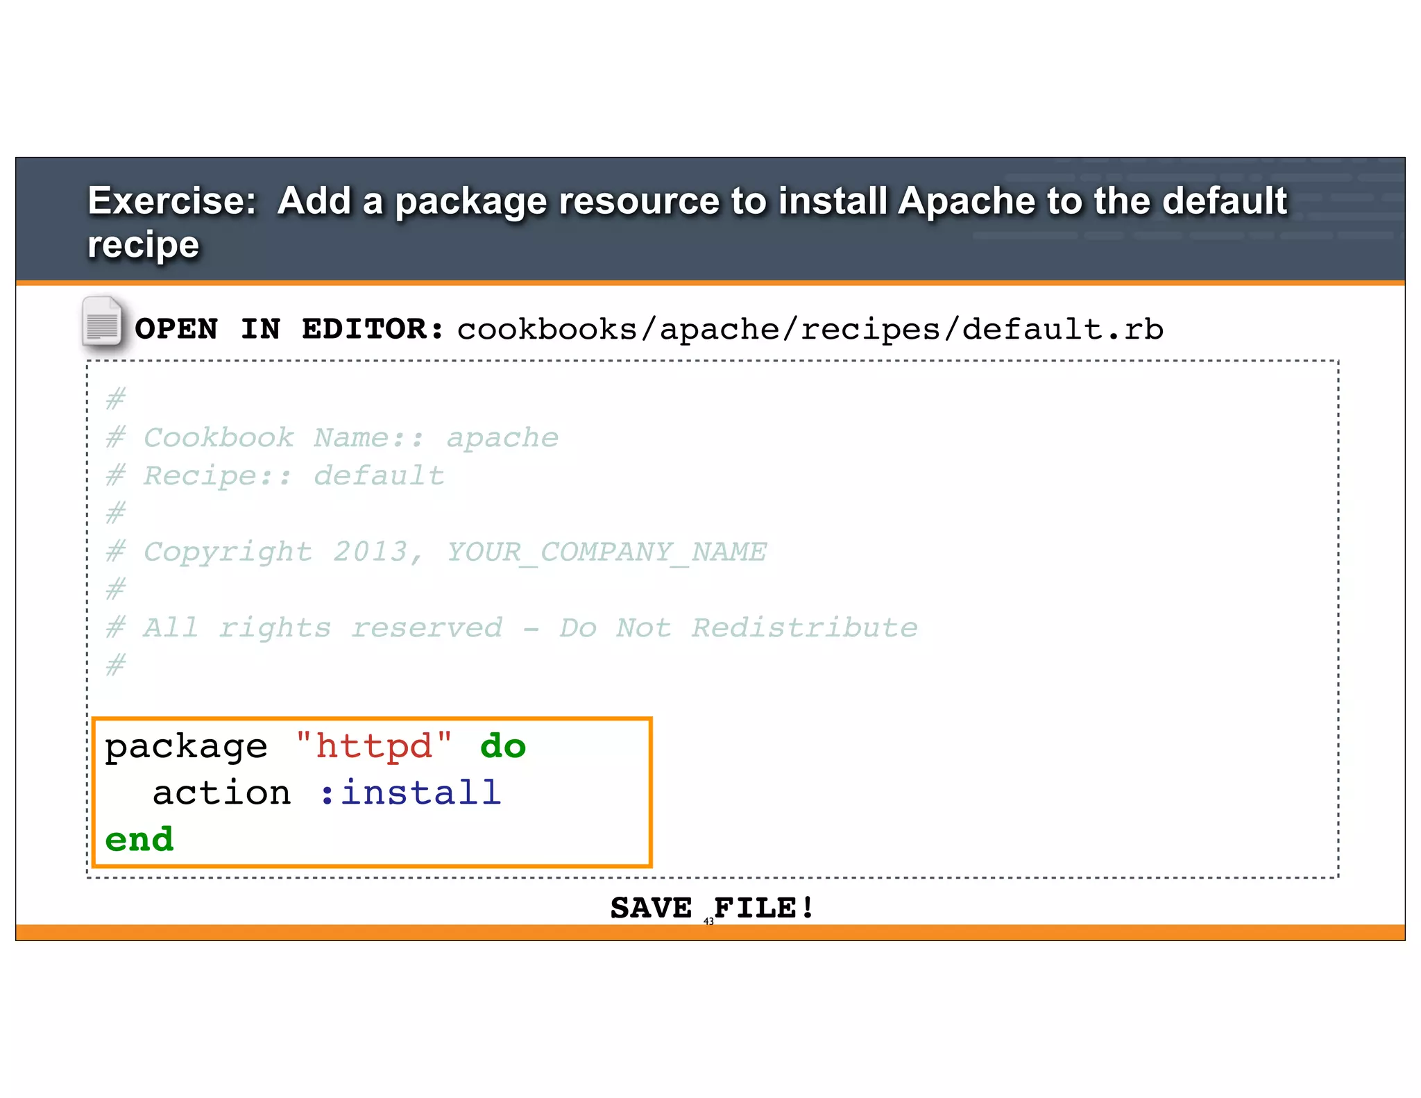
Task: Click the comment '# Copyright 2013, YOUR_COMPANY_NAME'
Action: (436, 552)
